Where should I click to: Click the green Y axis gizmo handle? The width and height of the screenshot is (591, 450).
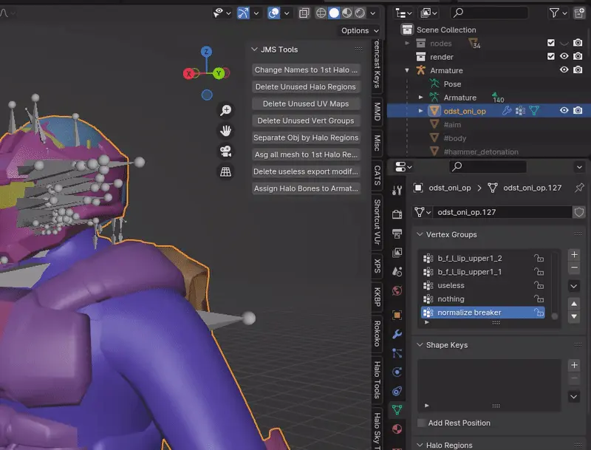pos(219,73)
